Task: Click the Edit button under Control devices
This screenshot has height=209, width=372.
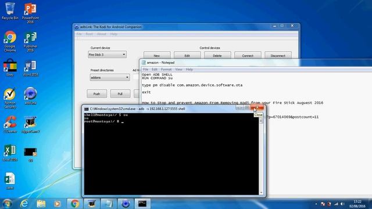Action: pyautogui.click(x=187, y=56)
